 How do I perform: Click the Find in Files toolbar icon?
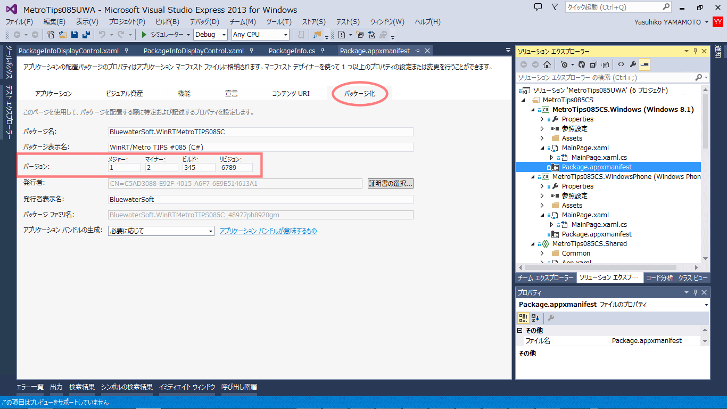point(318,35)
